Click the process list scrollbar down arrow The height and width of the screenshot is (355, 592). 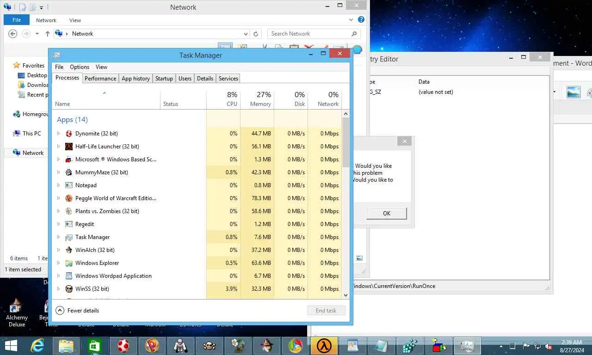click(x=345, y=295)
